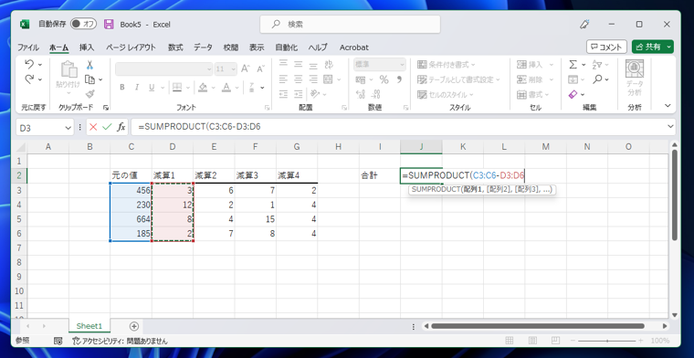Collapse the ribbon using chevron
Image resolution: width=694 pixels, height=358 pixels.
(668, 106)
